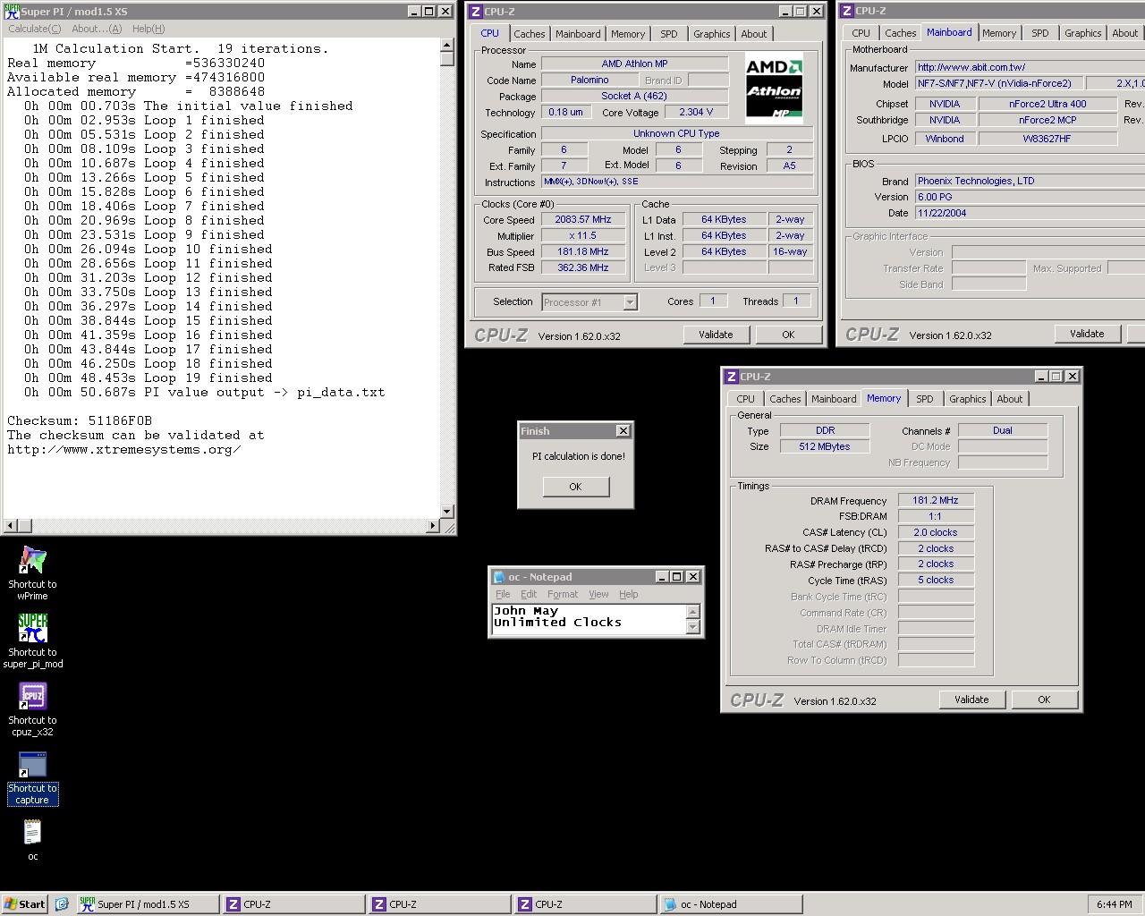Close the Finish dialog
This screenshot has width=1145, height=916.
(623, 431)
